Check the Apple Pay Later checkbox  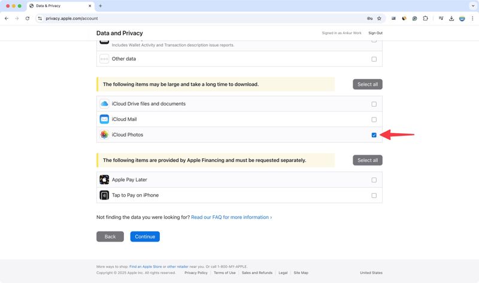pos(374,180)
